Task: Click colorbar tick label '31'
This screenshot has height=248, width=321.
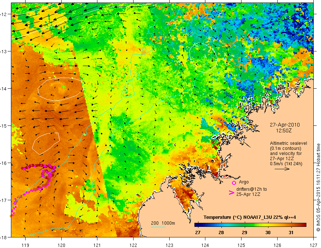Action: point(291,232)
